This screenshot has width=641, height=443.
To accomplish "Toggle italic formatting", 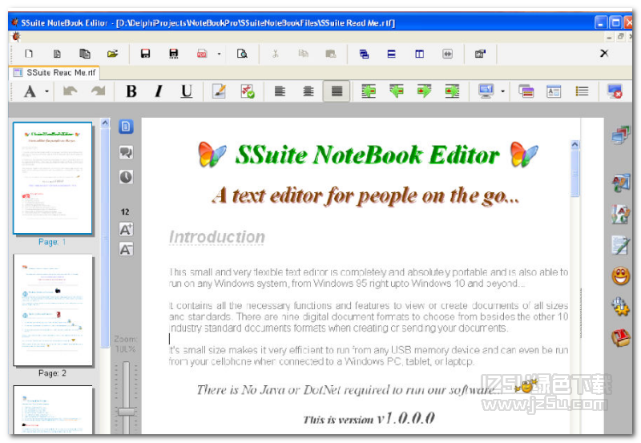I will pos(159,91).
